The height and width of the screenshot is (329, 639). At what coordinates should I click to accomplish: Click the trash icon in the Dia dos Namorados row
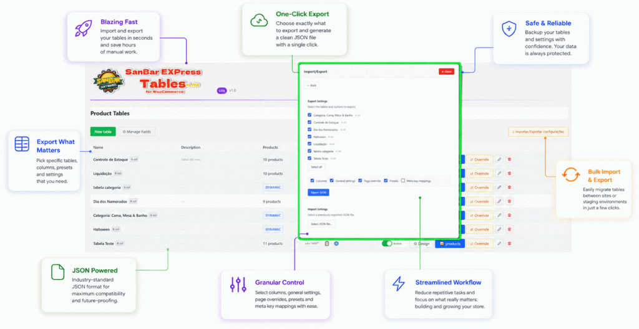(509, 201)
